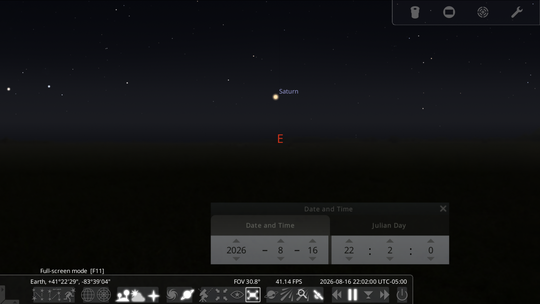Close the Date and Time dialog
The image size is (540, 304).
click(443, 209)
